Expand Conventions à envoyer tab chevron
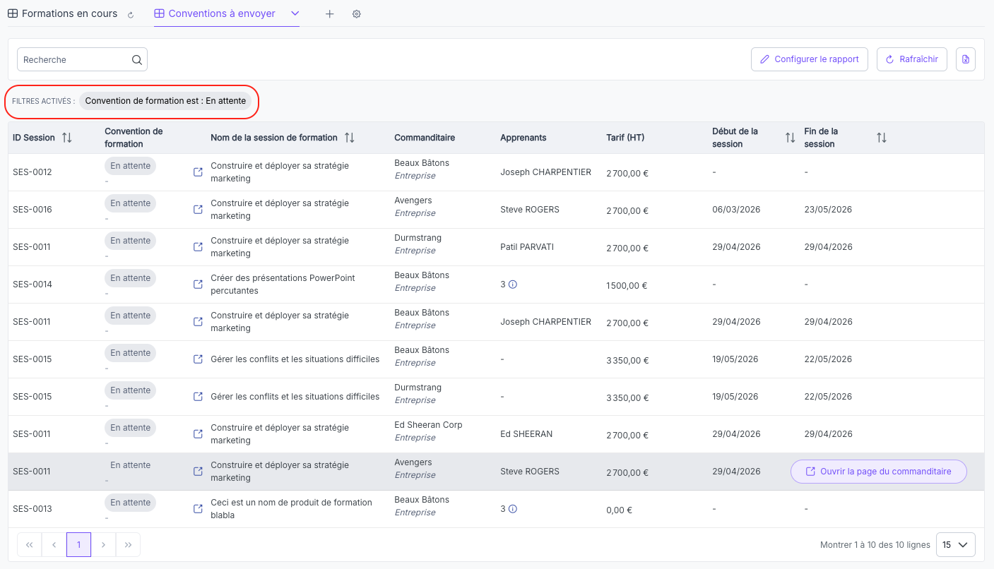This screenshot has height=569, width=994. 295,13
